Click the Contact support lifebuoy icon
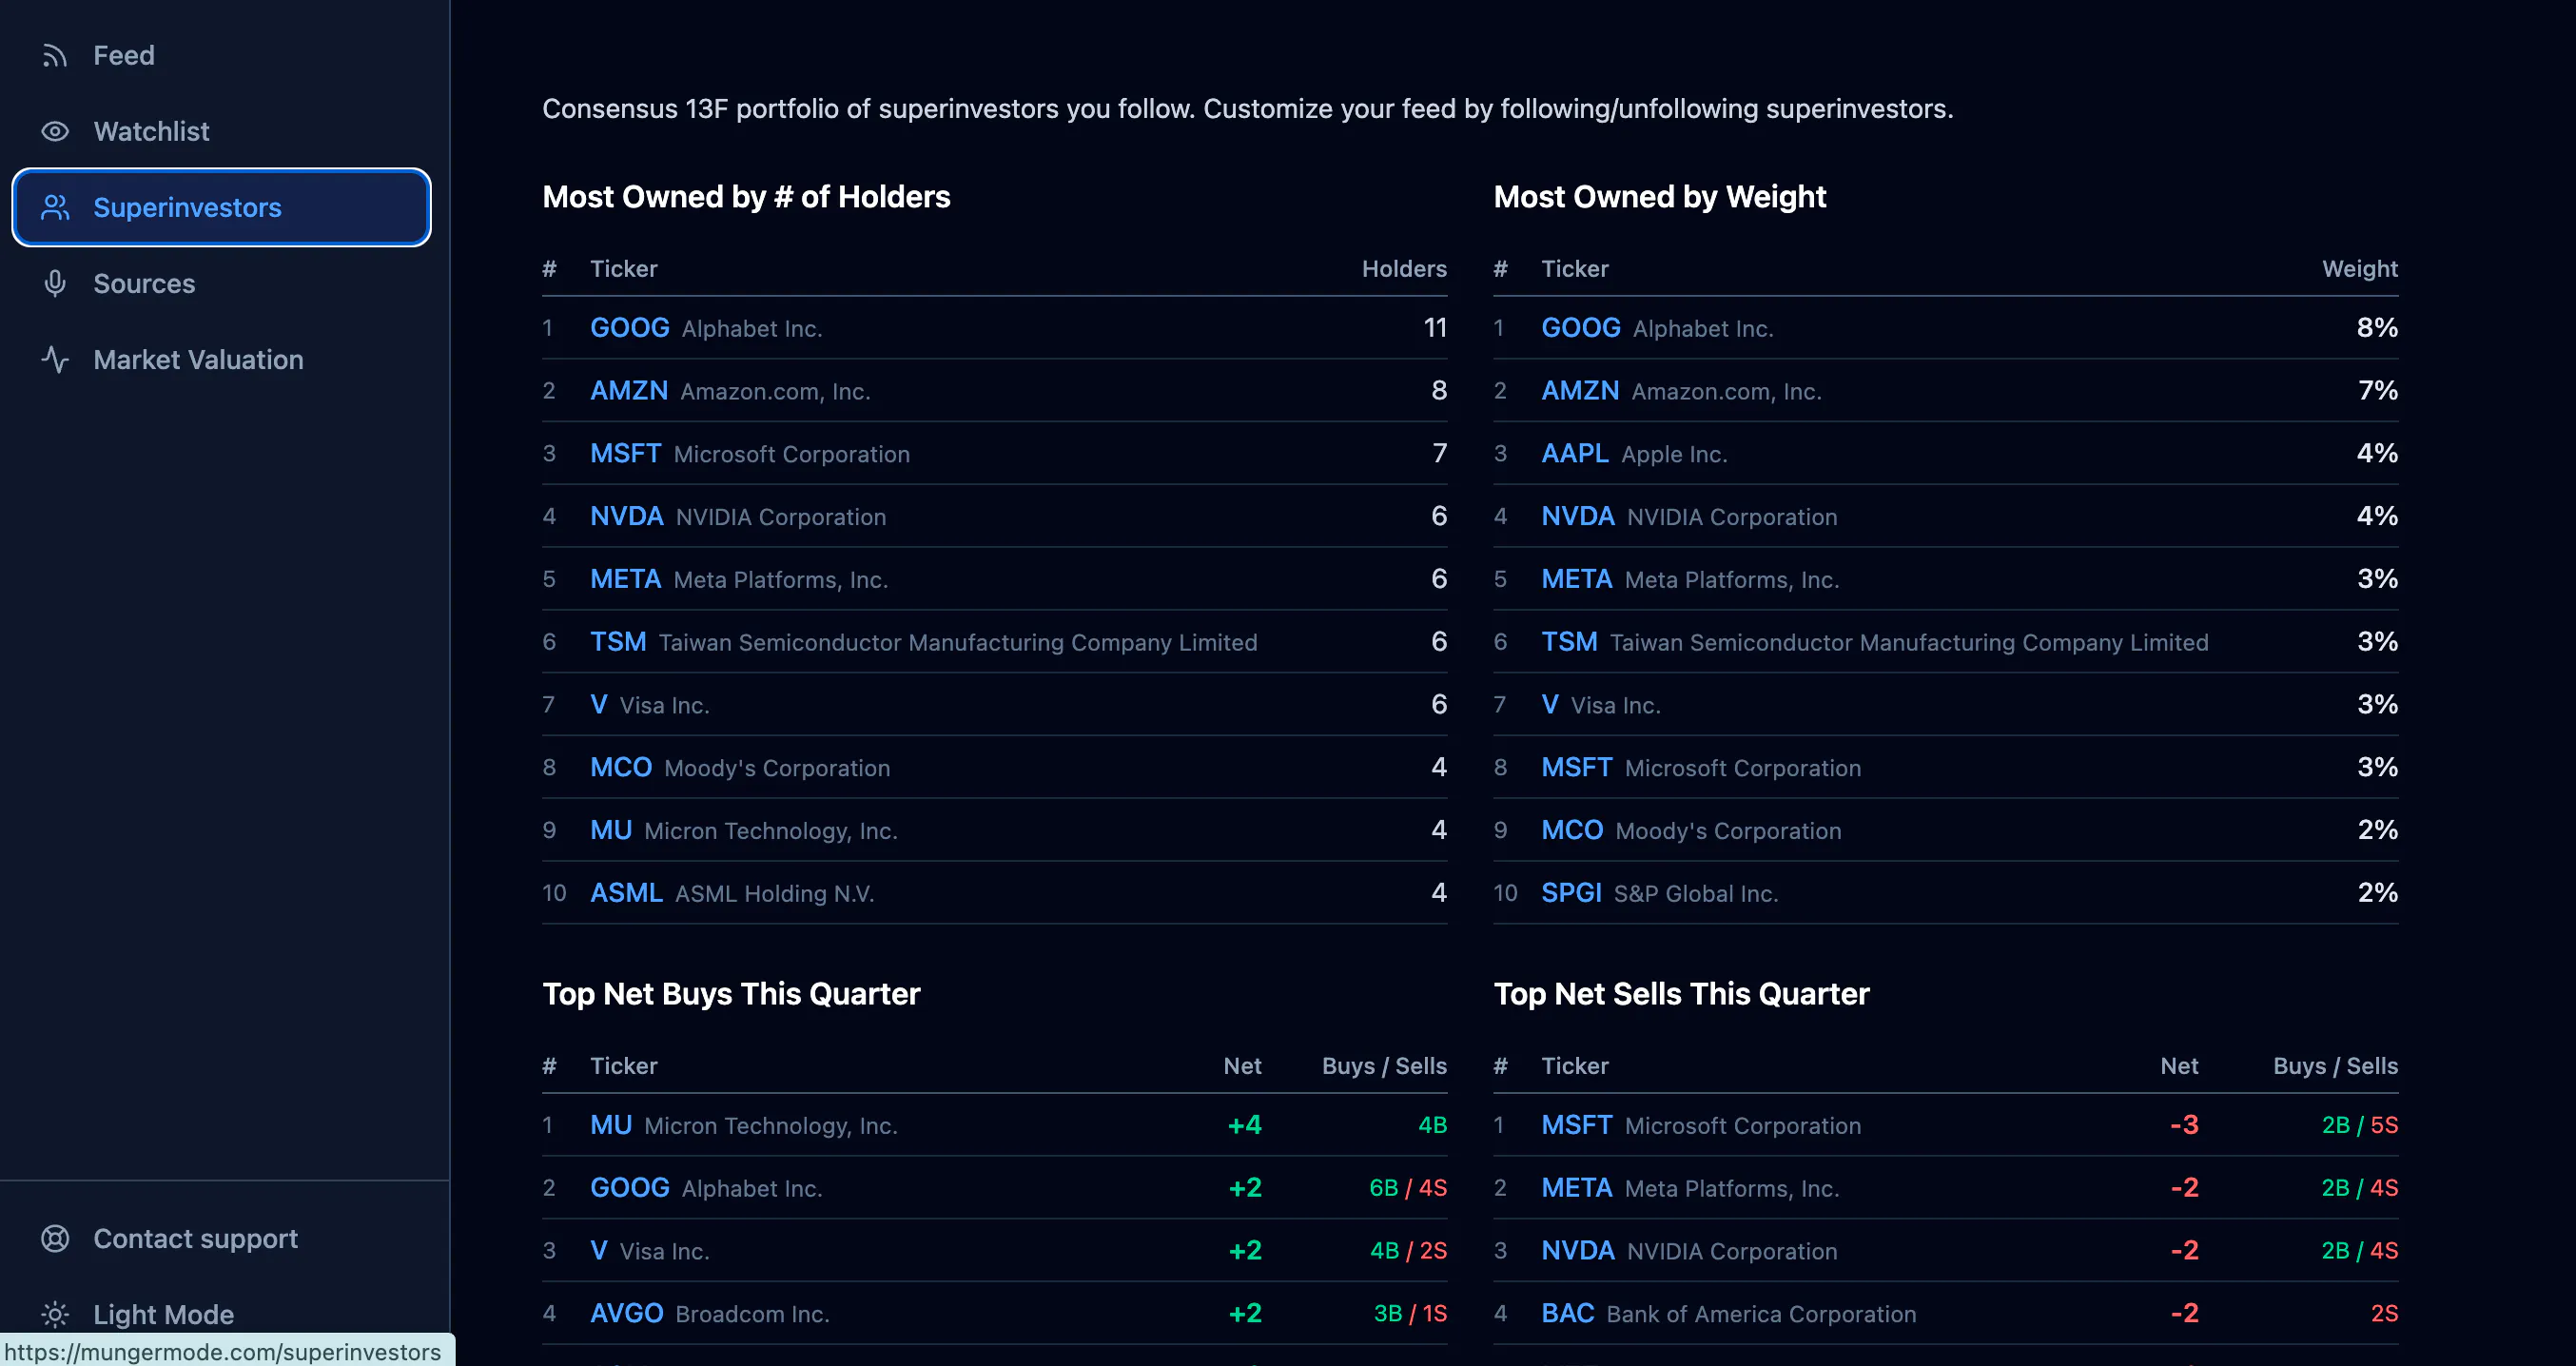 tap(55, 1238)
